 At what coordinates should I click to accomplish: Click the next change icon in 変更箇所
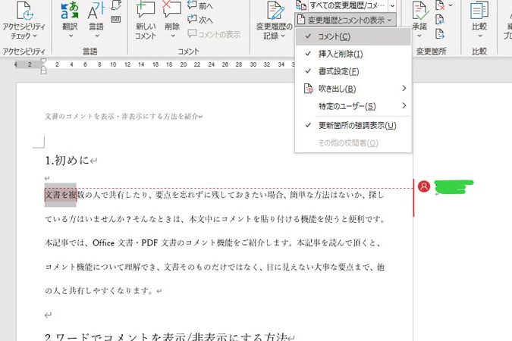click(440, 33)
